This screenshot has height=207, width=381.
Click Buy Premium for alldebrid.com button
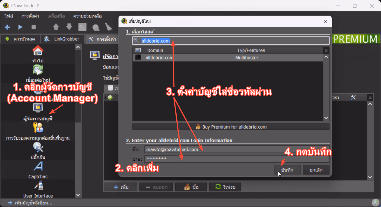click(x=231, y=127)
